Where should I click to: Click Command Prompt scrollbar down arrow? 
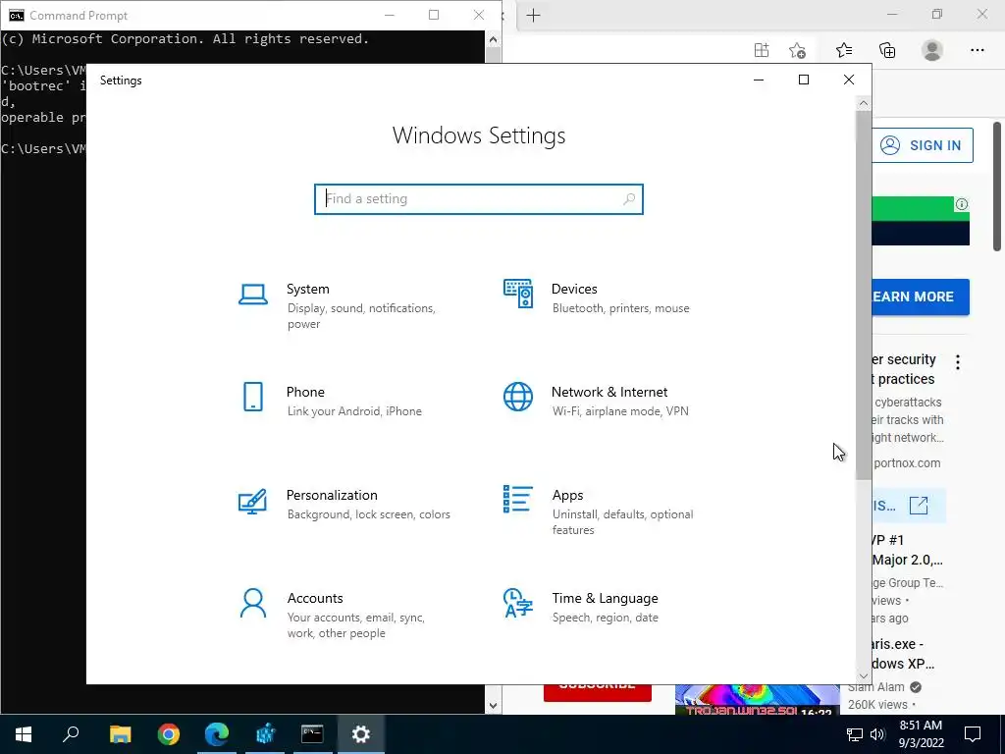(x=493, y=705)
